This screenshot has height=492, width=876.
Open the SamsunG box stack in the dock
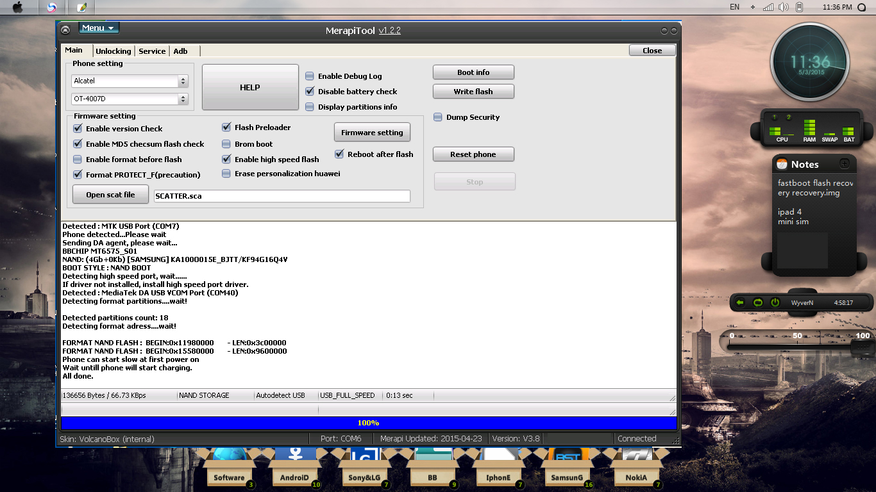pyautogui.click(x=567, y=466)
